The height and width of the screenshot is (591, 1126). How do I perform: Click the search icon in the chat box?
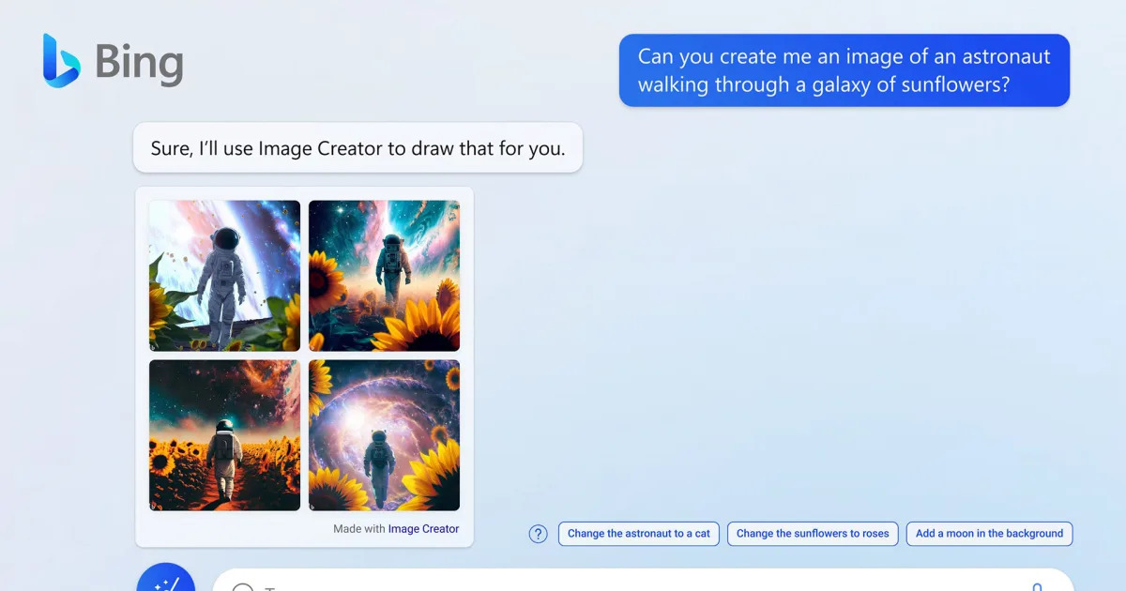point(243,587)
